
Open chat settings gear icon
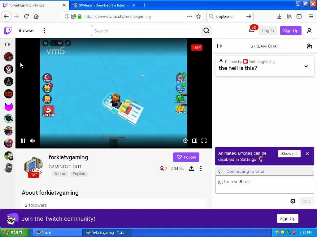[293, 201]
